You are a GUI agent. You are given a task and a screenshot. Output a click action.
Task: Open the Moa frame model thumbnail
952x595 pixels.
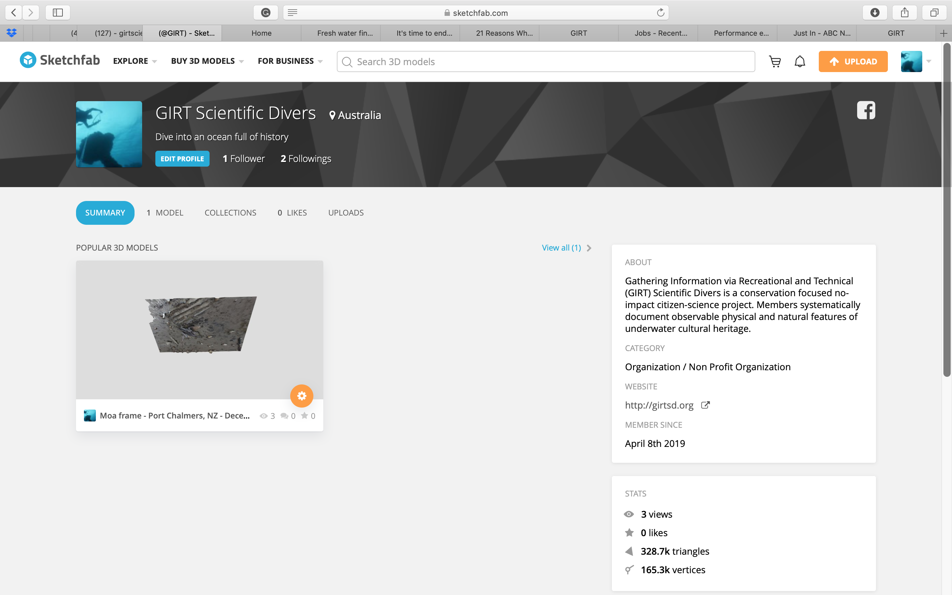point(199,330)
